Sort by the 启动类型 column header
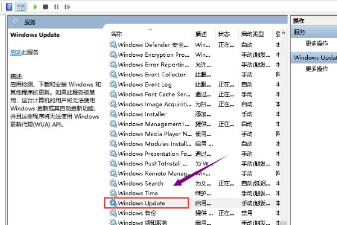The width and height of the screenshot is (337, 225). click(252, 34)
